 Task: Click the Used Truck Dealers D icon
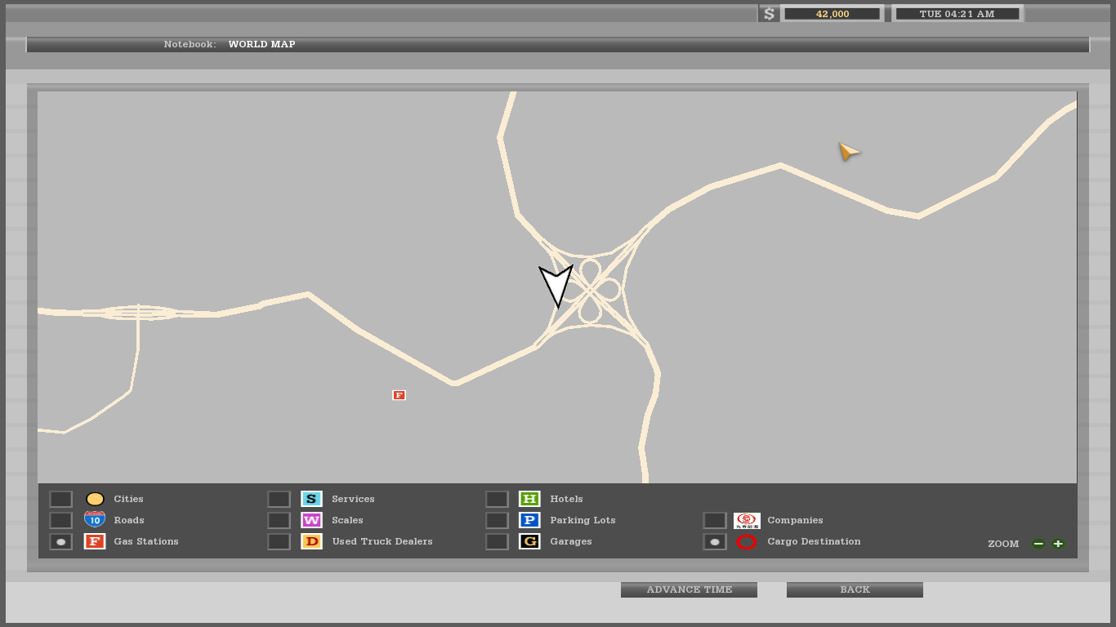click(x=311, y=541)
